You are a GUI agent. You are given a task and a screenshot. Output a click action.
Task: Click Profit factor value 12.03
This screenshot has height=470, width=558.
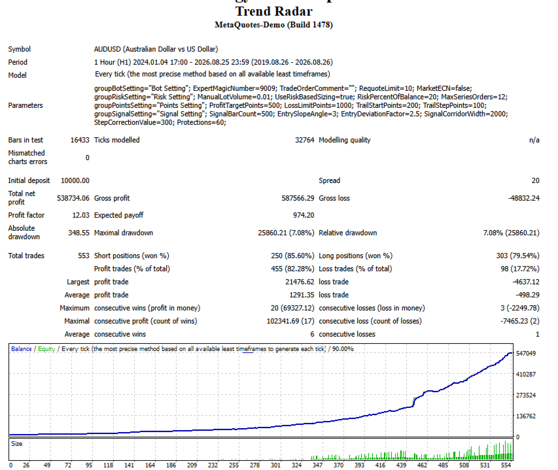[80, 215]
